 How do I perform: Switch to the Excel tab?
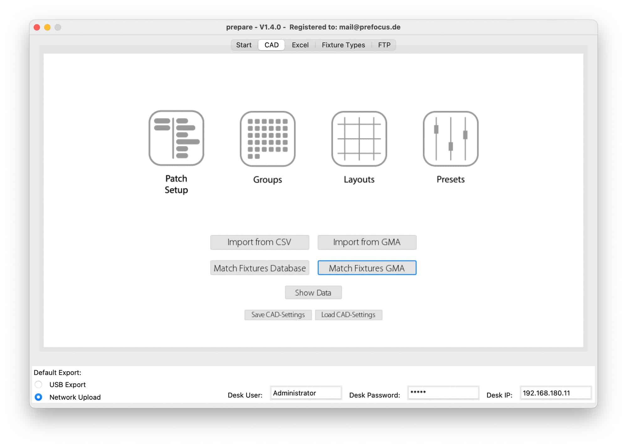tap(300, 45)
